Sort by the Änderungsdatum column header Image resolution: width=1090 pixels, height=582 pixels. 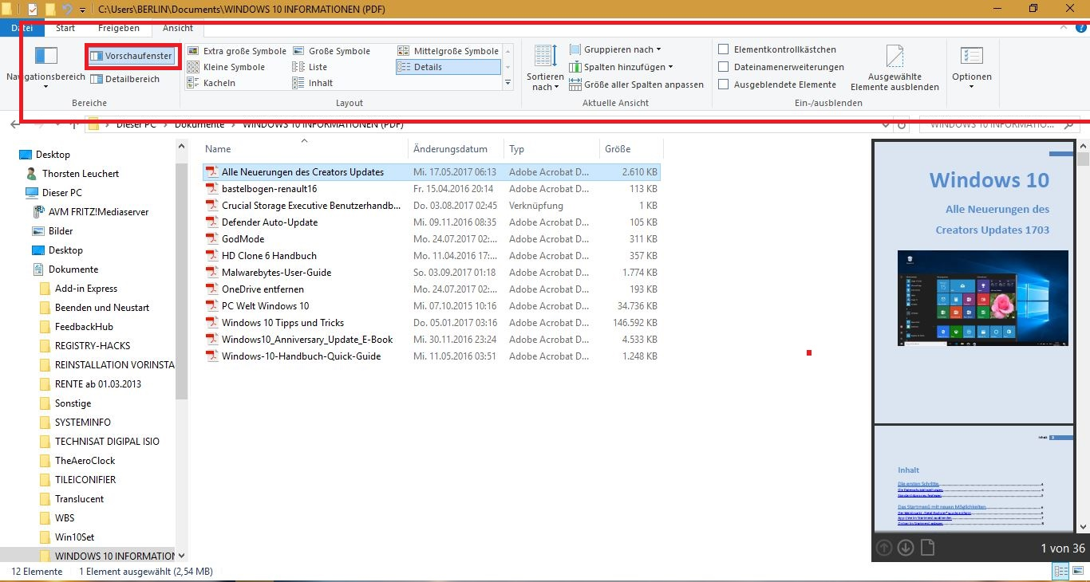456,149
